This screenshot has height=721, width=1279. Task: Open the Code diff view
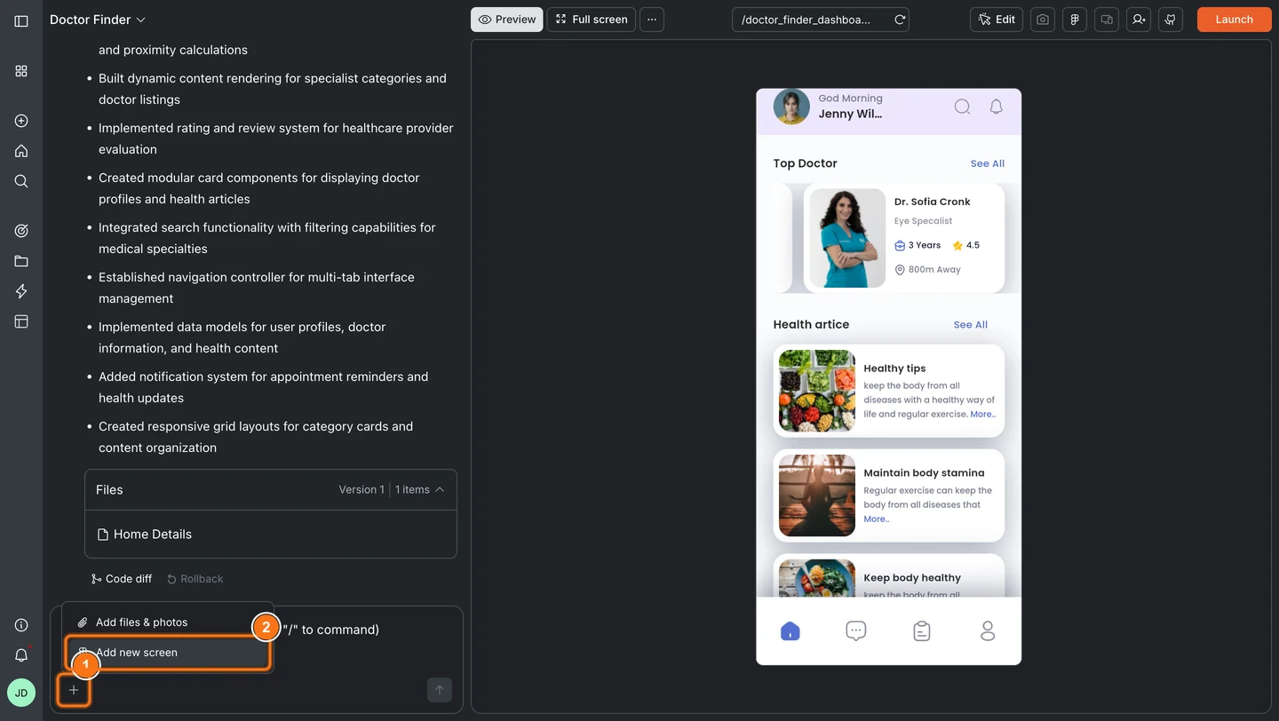122,578
